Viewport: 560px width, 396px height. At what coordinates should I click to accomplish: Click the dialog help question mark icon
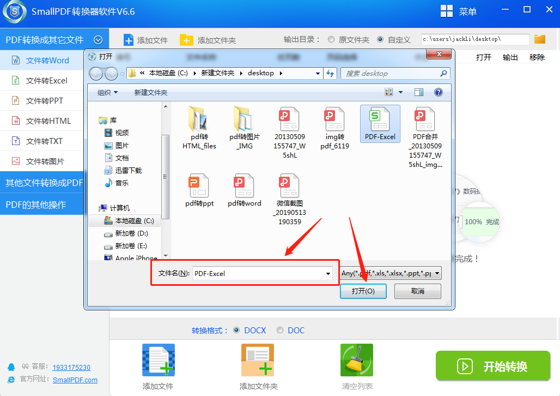pos(438,92)
